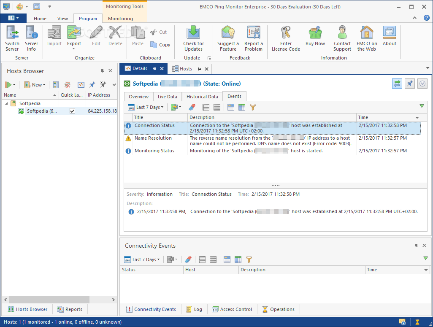Open Contact Support
Screen dimensions: 433x327
tap(342, 38)
